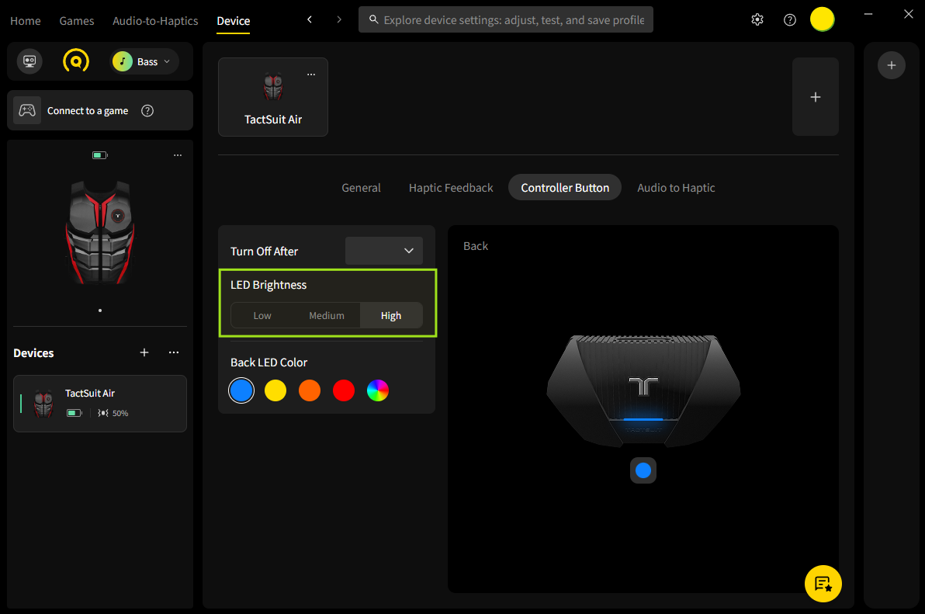Open the help question mark icon
Viewport: 925px width, 614px height.
[790, 19]
